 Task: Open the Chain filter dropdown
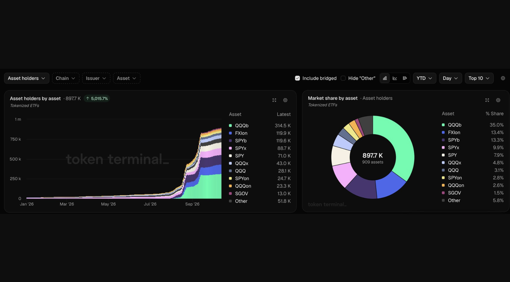[x=65, y=78]
